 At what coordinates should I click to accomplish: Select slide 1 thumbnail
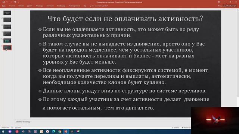pos(7,13)
